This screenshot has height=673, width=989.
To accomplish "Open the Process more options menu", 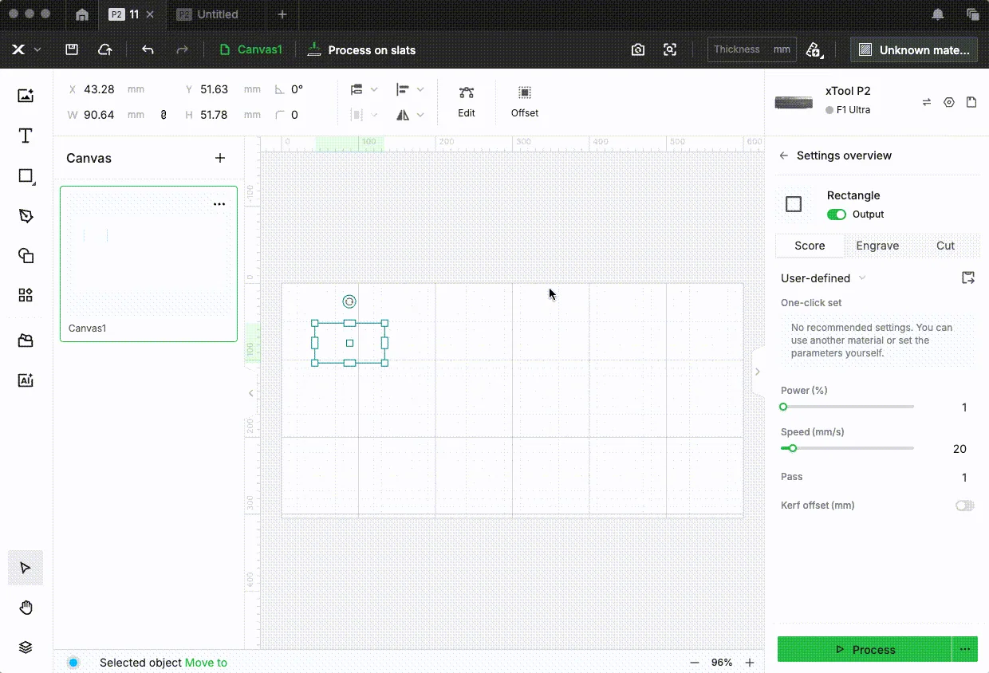I will pyautogui.click(x=965, y=649).
